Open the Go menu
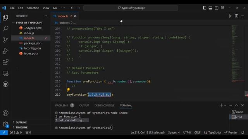248x139 pixels. point(55,8)
